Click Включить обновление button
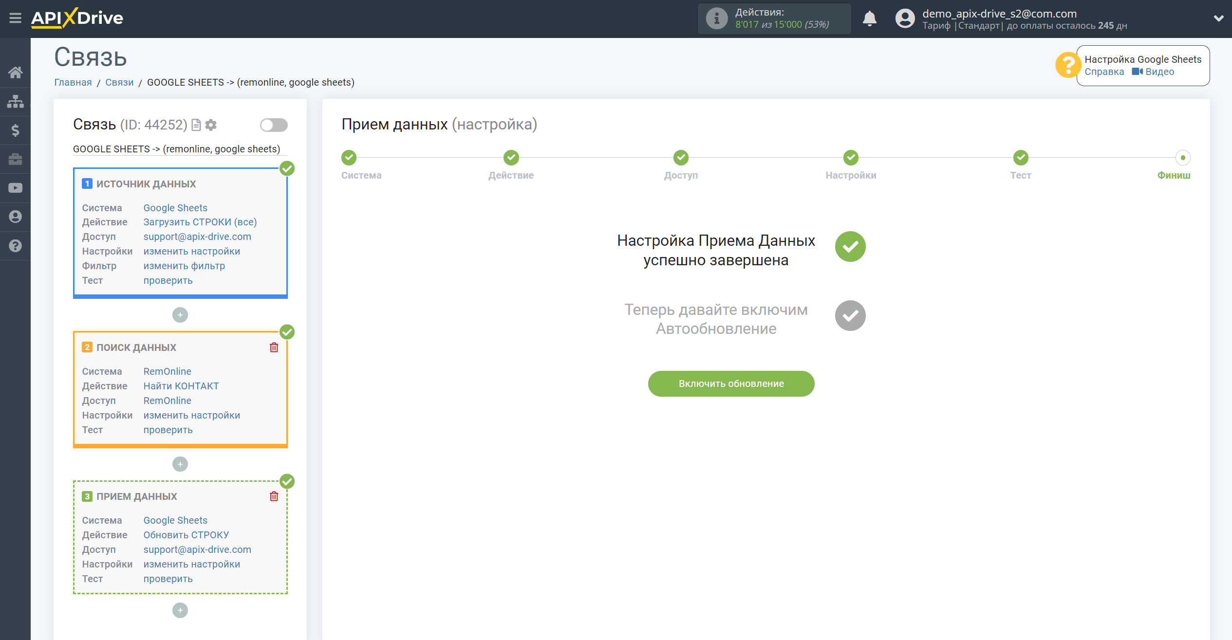This screenshot has width=1232, height=640. pyautogui.click(x=731, y=384)
